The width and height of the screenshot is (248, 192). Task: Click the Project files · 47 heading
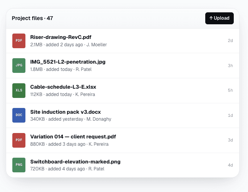[x=32, y=18]
